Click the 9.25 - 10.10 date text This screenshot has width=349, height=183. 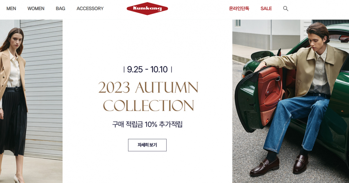pyautogui.click(x=147, y=69)
